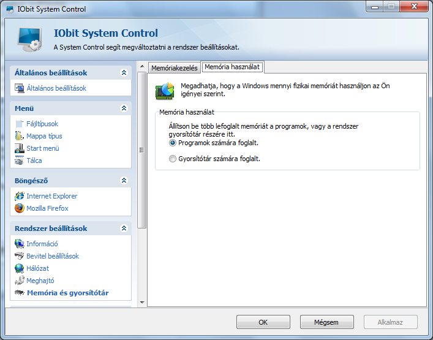Select Programok számára foglalt radio button
Image resolution: width=433 pixels, height=340 pixels.
tap(173, 143)
